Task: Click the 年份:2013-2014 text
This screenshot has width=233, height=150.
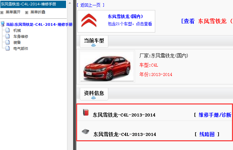Action: click(156, 74)
